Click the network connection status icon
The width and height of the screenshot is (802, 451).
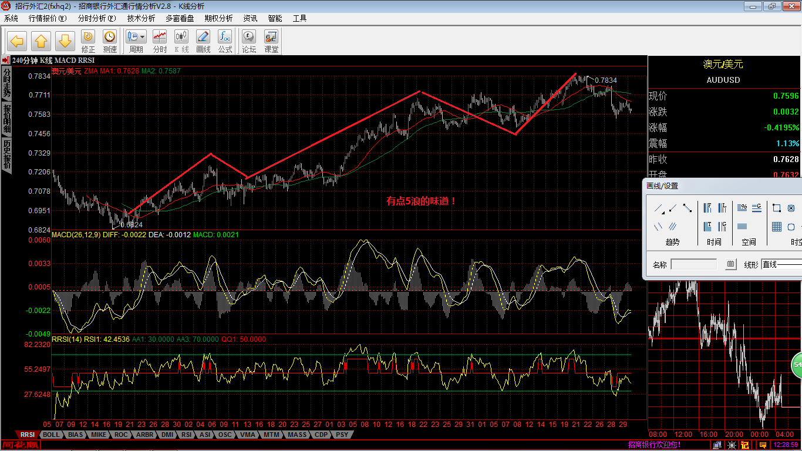[x=717, y=445]
